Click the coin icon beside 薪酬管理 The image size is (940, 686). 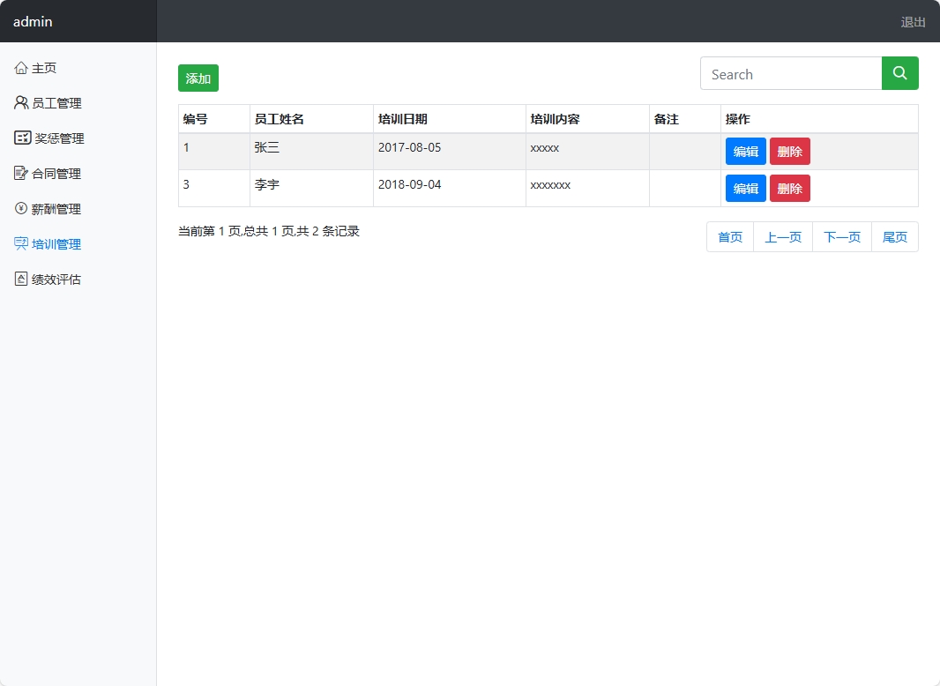pos(21,208)
